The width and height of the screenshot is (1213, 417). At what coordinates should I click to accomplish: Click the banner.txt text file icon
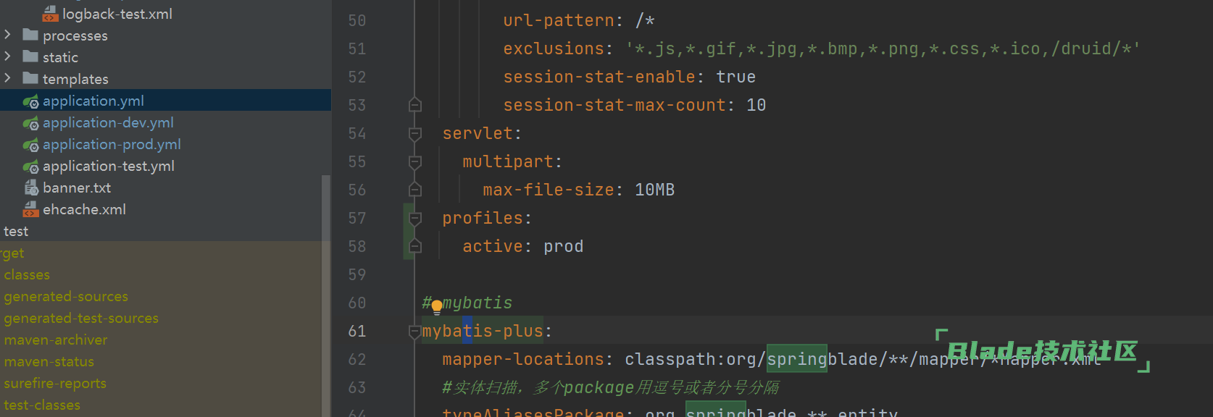click(31, 188)
